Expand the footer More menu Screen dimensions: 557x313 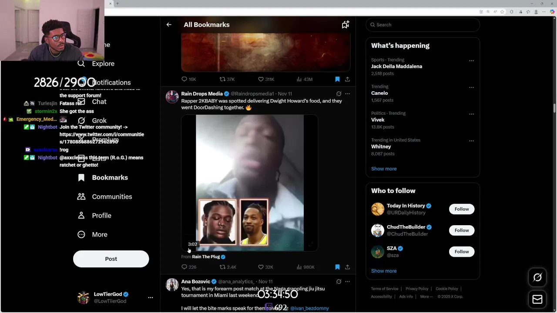click(x=426, y=296)
